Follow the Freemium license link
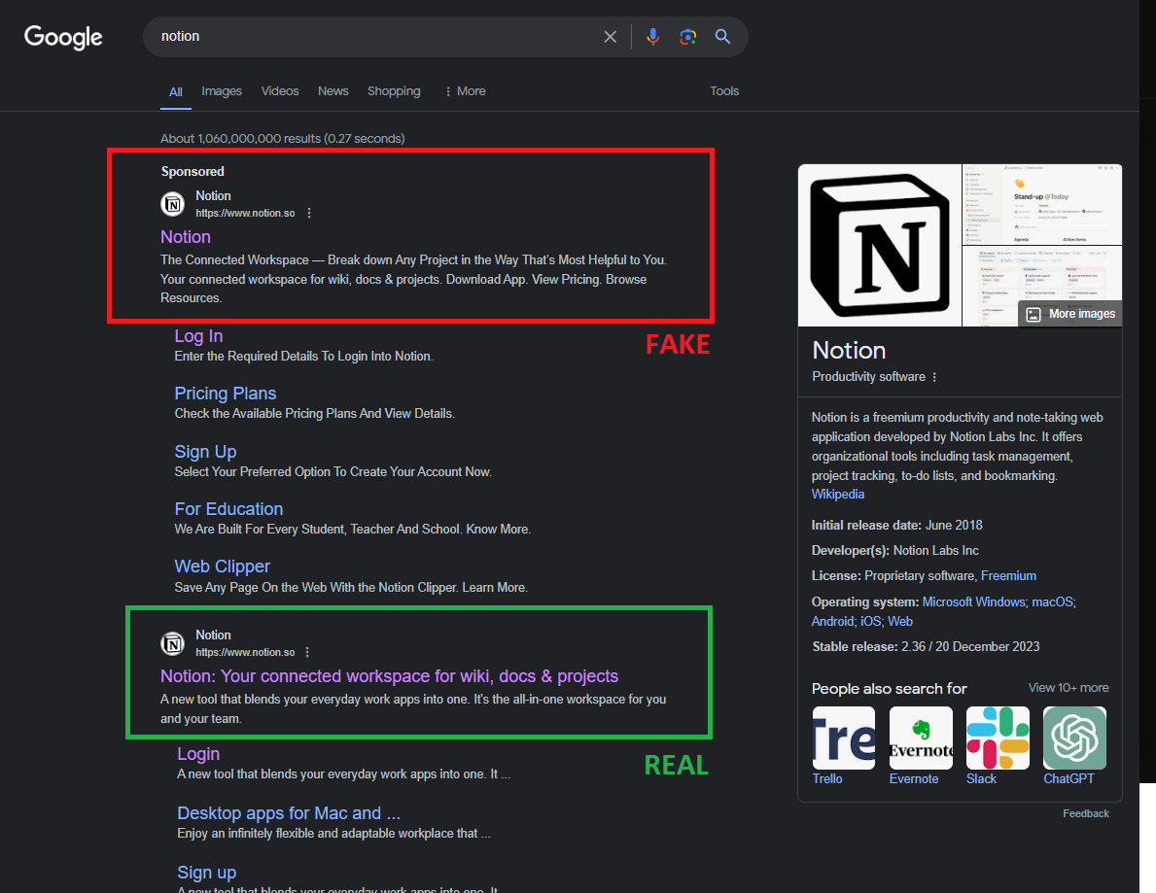1156x893 pixels. [1008, 576]
